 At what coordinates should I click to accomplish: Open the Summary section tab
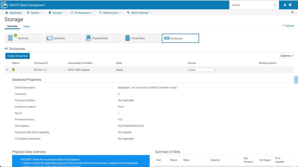pyautogui.click(x=24, y=38)
